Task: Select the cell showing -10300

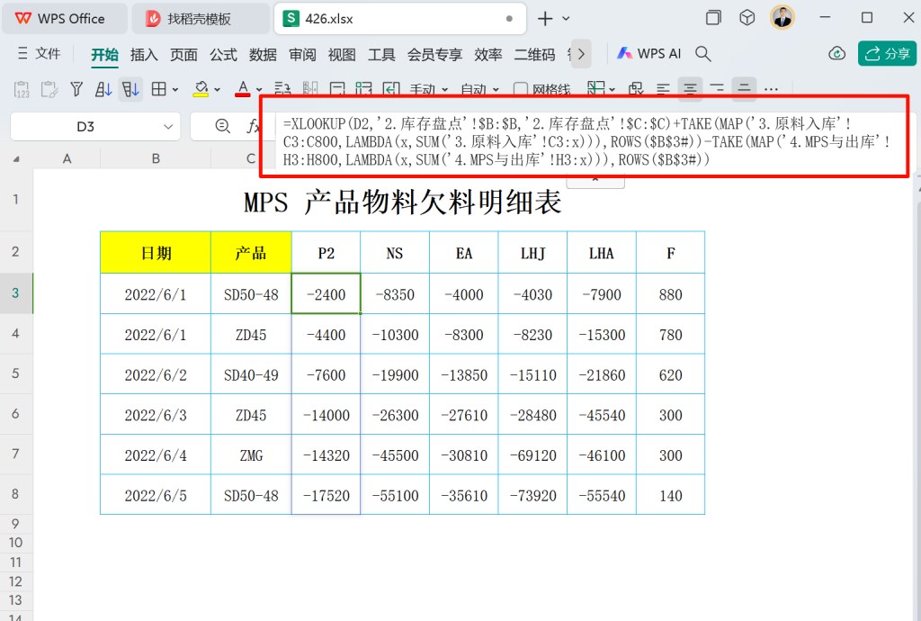Action: coord(395,334)
